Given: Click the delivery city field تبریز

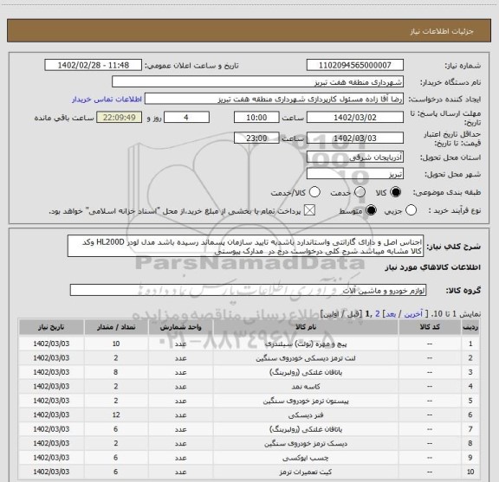Looking at the screenshot, I should coord(355,174).
